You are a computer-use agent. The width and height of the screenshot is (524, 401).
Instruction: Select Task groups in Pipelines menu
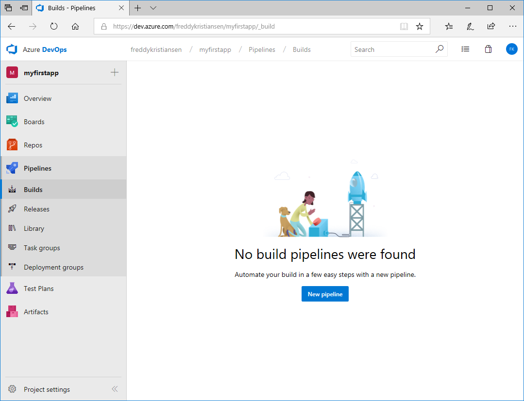(42, 248)
